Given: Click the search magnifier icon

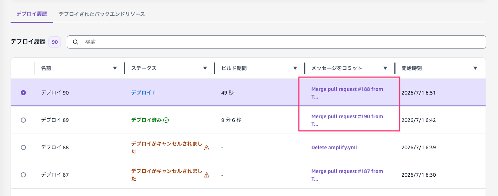Looking at the screenshot, I should click(76, 42).
